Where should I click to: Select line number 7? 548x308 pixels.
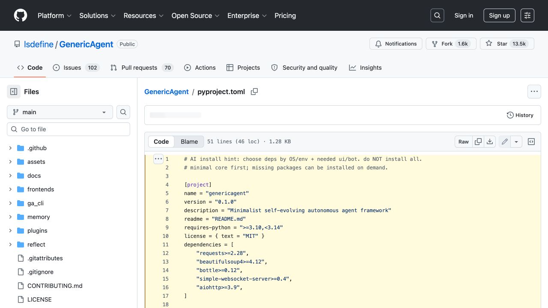(x=167, y=210)
